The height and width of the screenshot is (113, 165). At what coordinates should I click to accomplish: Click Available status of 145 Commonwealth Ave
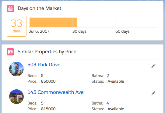[116, 109]
